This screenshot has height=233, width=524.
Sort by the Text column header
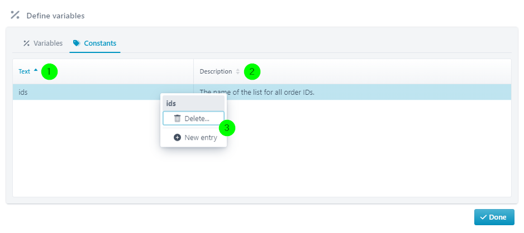click(x=25, y=71)
